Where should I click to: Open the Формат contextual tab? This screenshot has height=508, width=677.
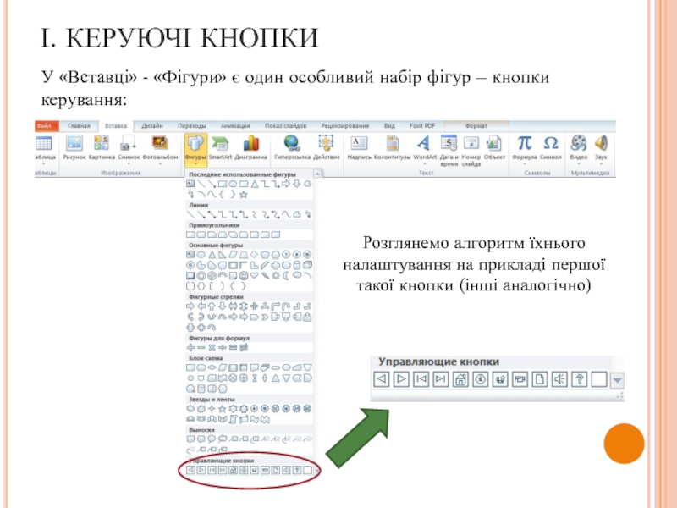click(476, 125)
